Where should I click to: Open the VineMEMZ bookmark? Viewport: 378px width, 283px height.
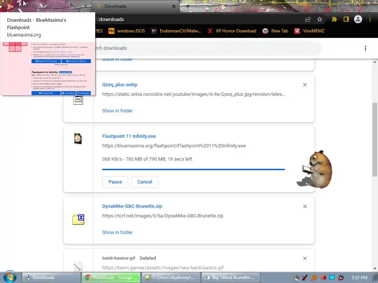coord(309,31)
